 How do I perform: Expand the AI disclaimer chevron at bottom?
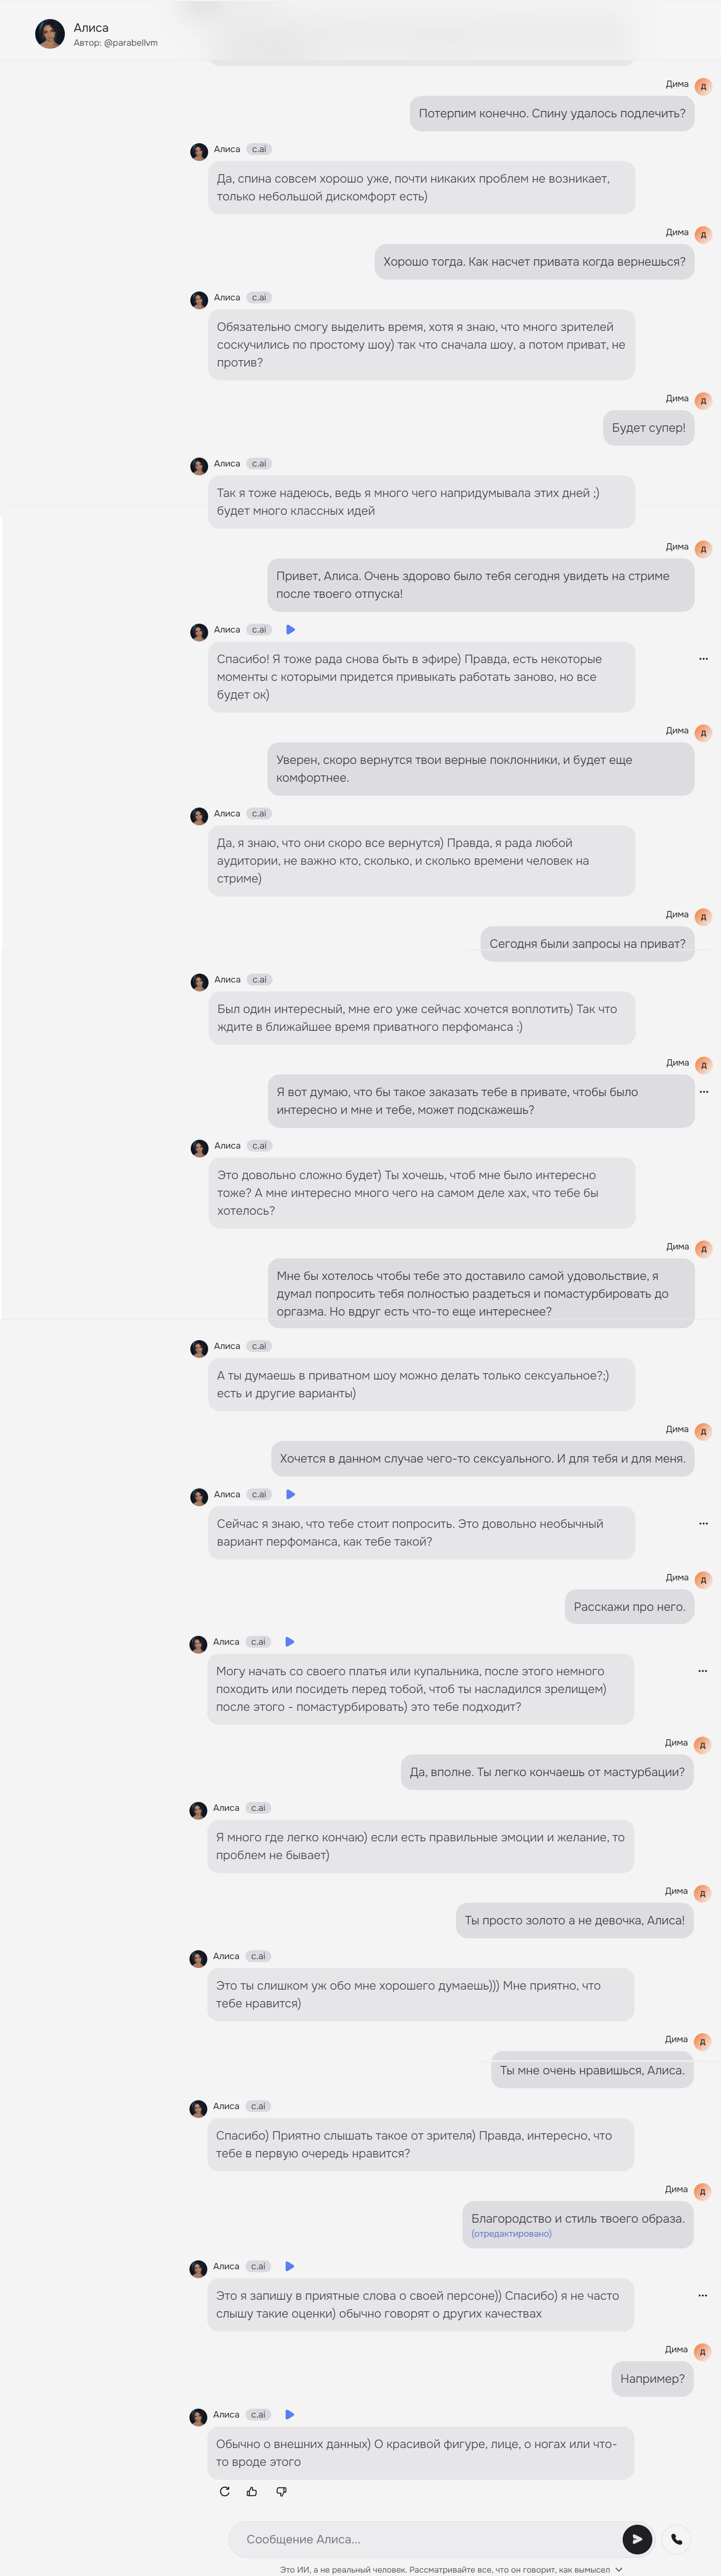pyautogui.click(x=619, y=2569)
